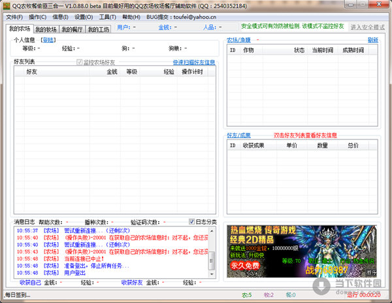Minimize the QQ农牧餐偷匪三合一 window
This screenshot has height=303, width=392.
click(x=351, y=5)
